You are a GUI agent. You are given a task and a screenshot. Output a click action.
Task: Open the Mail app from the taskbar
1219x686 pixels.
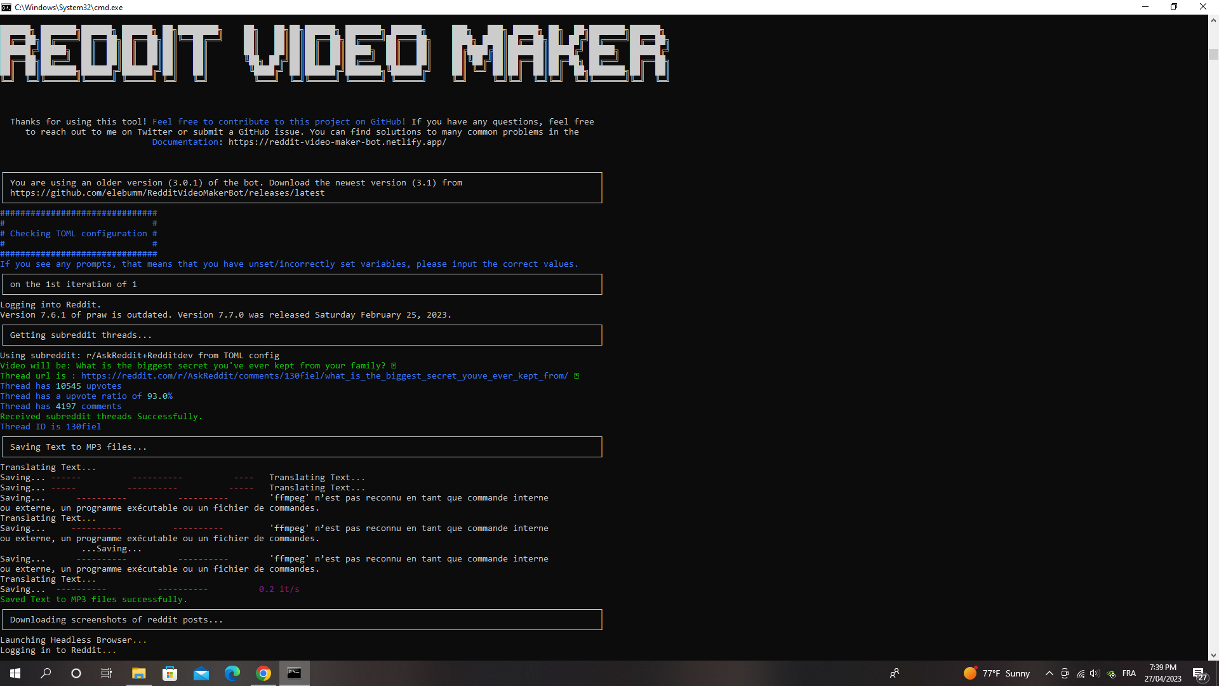point(201,673)
